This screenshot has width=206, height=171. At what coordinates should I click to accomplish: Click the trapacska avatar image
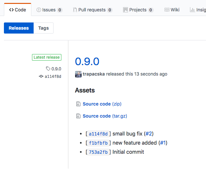tap(78, 74)
